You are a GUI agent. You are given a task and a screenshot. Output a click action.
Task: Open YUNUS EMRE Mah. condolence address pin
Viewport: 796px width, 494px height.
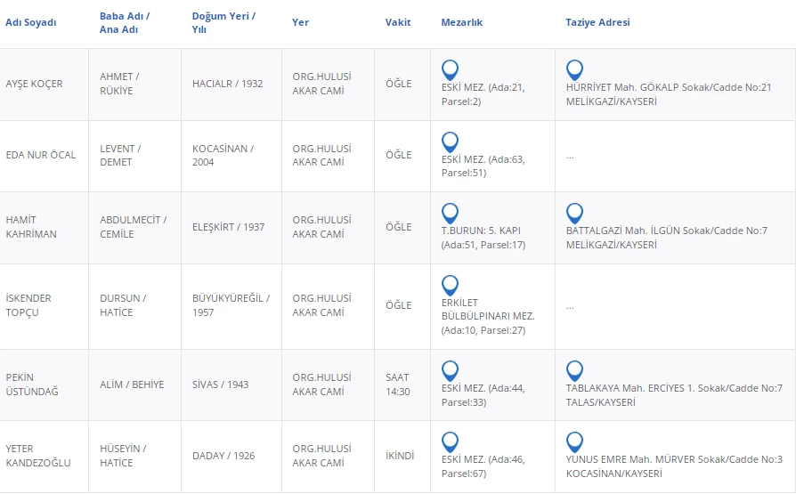point(575,441)
